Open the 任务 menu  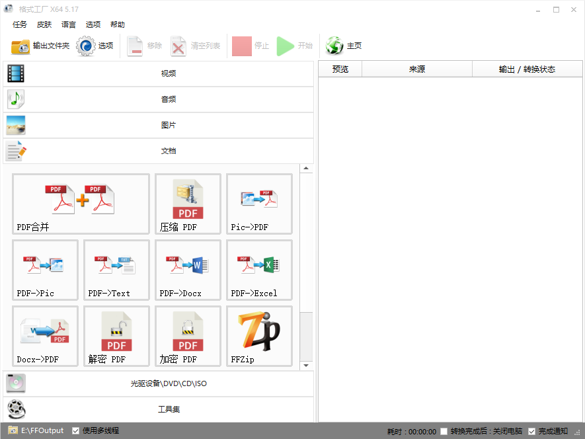pos(20,24)
